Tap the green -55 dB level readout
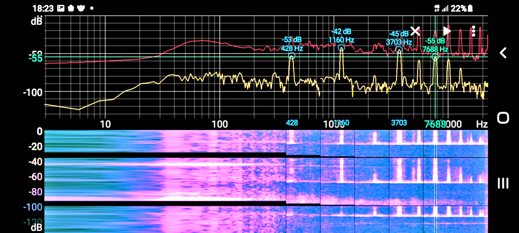This screenshot has height=233, width=519. point(36,58)
